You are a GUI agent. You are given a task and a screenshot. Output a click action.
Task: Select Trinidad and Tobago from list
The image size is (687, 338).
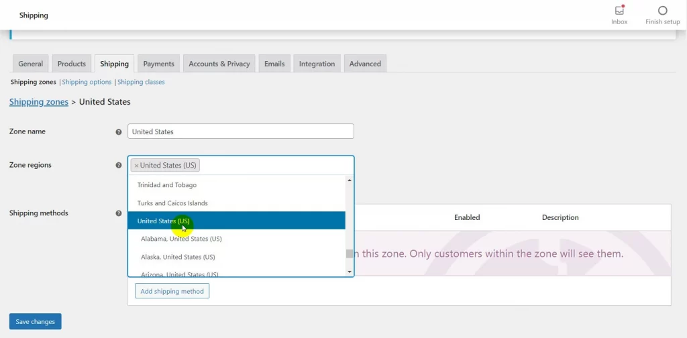pyautogui.click(x=237, y=185)
